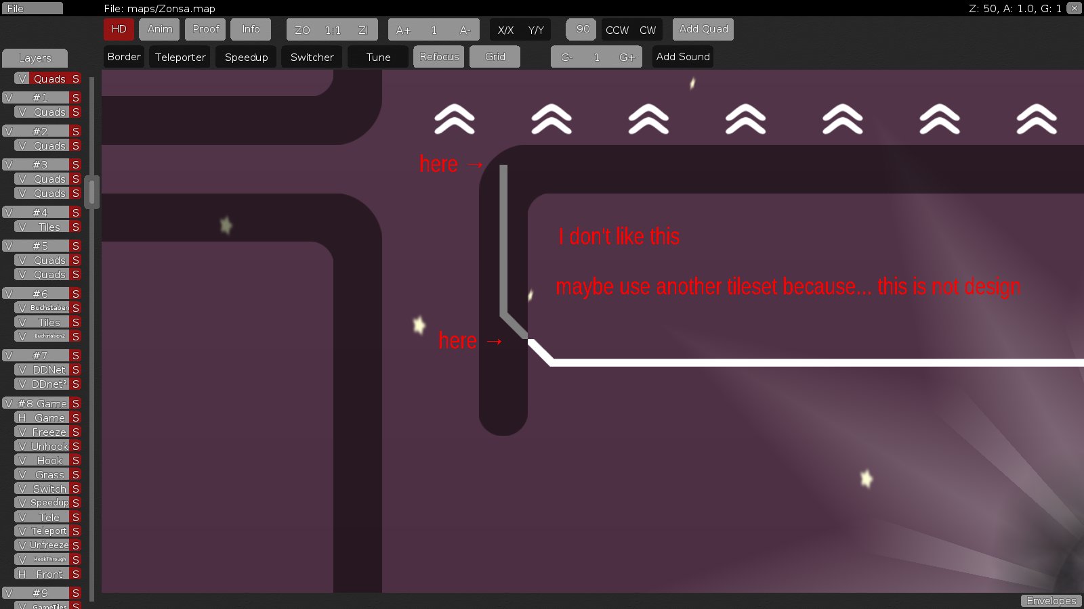The width and height of the screenshot is (1084, 609).
Task: Flip tiles horizontally using X/X
Action: [x=505, y=30]
